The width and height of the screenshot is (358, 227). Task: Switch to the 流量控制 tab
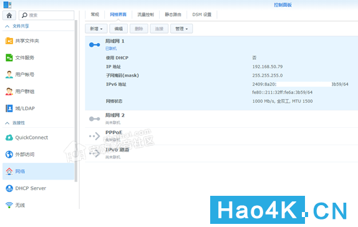pos(146,14)
